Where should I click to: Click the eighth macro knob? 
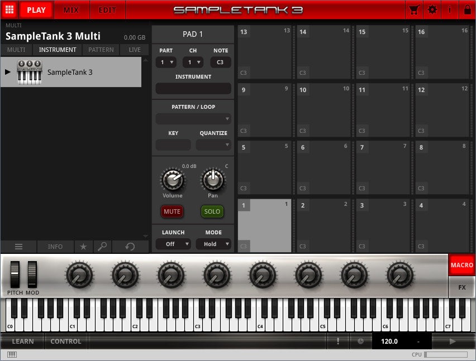[x=400, y=275]
